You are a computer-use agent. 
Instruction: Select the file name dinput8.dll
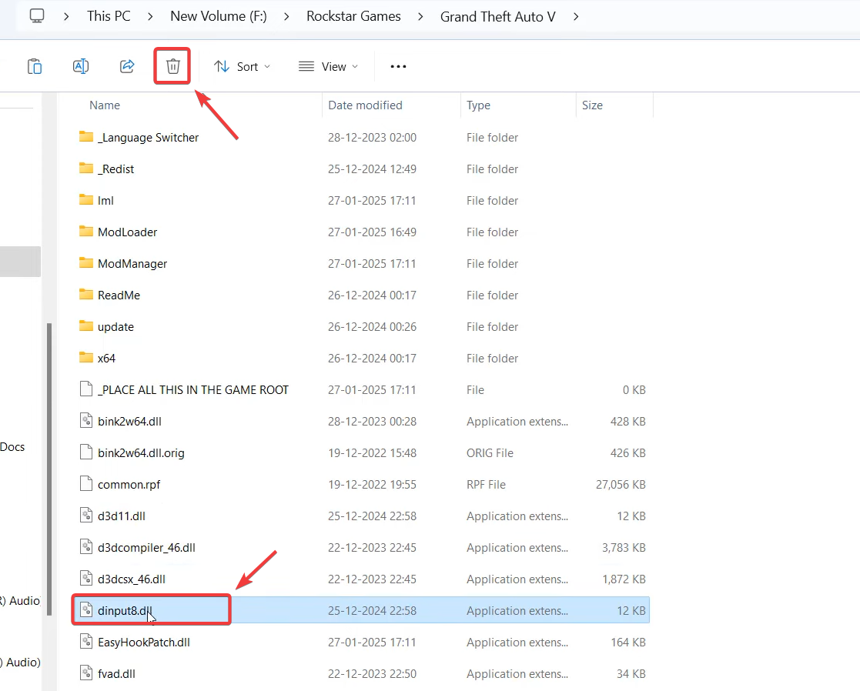[125, 610]
